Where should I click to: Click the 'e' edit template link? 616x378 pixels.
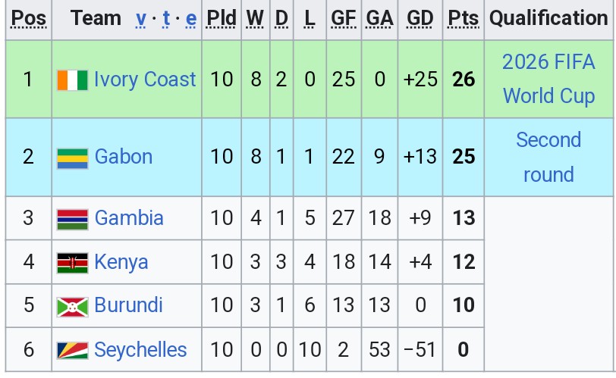190,18
